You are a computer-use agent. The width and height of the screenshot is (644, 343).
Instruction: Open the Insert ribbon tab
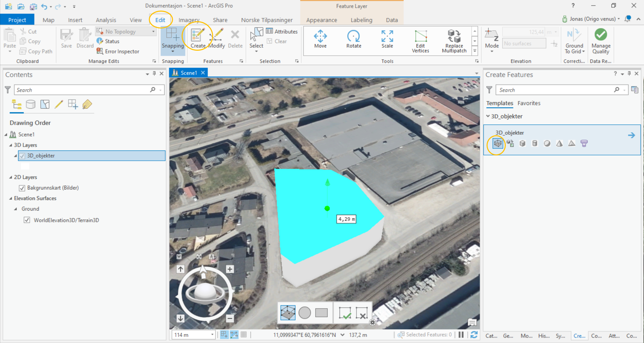75,20
